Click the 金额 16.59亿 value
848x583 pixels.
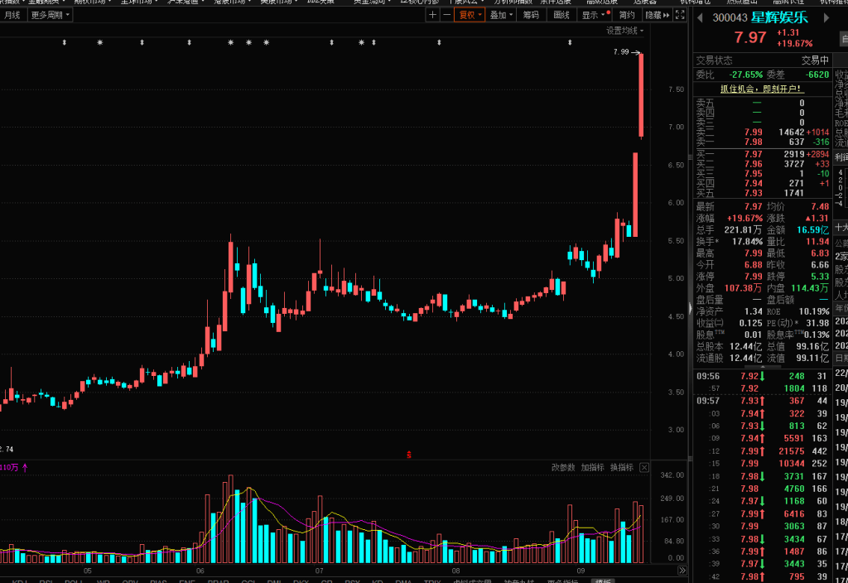[813, 230]
